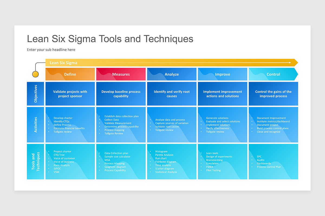Click the Identify and verify root causes box
Screen dimensions: 325x216
171,93
